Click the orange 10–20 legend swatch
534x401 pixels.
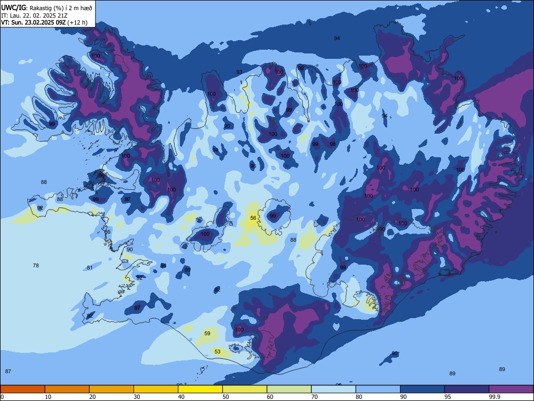pos(67,389)
